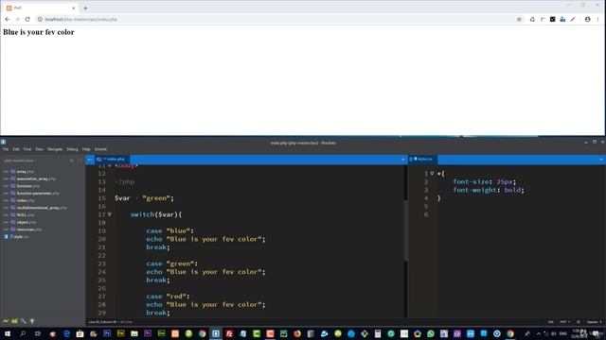Toggle the blue arrow button left of index.php tab
This screenshot has width=606, height=340.
pyautogui.click(x=90, y=160)
